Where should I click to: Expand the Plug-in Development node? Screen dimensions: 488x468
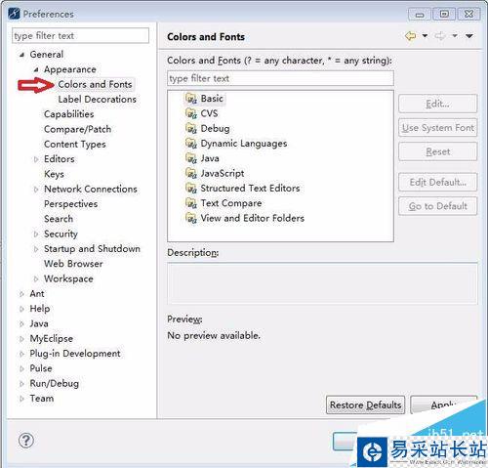click(x=21, y=354)
